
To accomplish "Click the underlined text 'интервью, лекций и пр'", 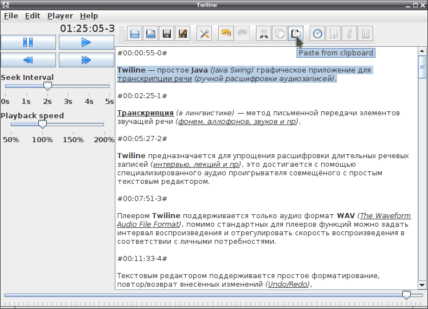I will pyautogui.click(x=196, y=164).
